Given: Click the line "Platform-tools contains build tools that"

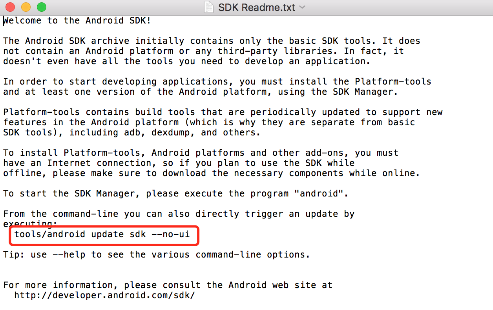Looking at the screenshot, I should click(x=223, y=112).
